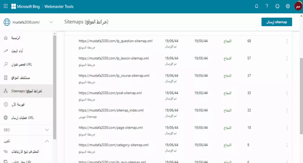The width and height of the screenshot is (303, 163).
Task: Click the URL submission globe icon
Action: [6, 118]
